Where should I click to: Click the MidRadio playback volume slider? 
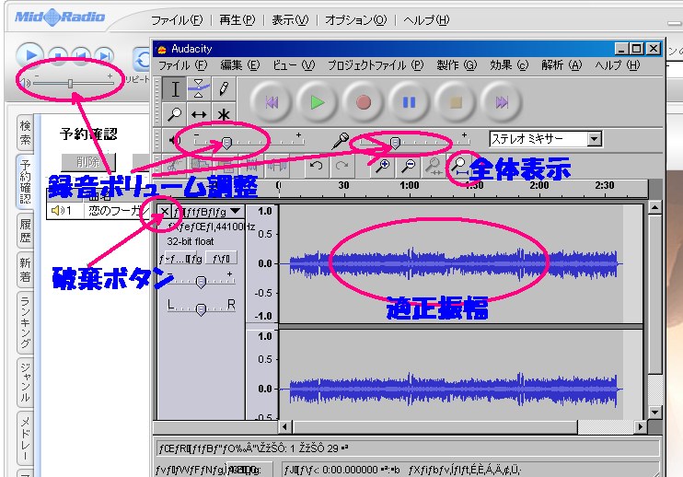tap(70, 83)
